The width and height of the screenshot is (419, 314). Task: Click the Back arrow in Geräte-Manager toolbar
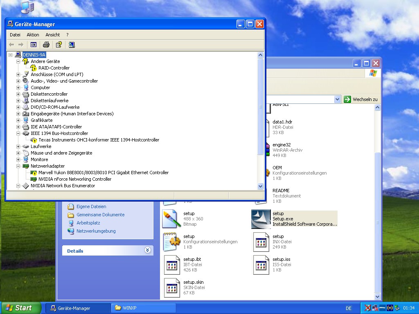click(x=11, y=45)
